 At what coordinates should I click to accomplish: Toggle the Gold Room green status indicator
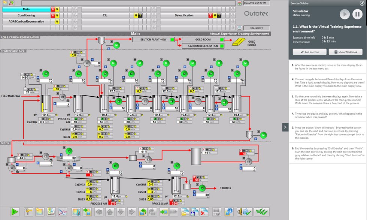(222, 39)
